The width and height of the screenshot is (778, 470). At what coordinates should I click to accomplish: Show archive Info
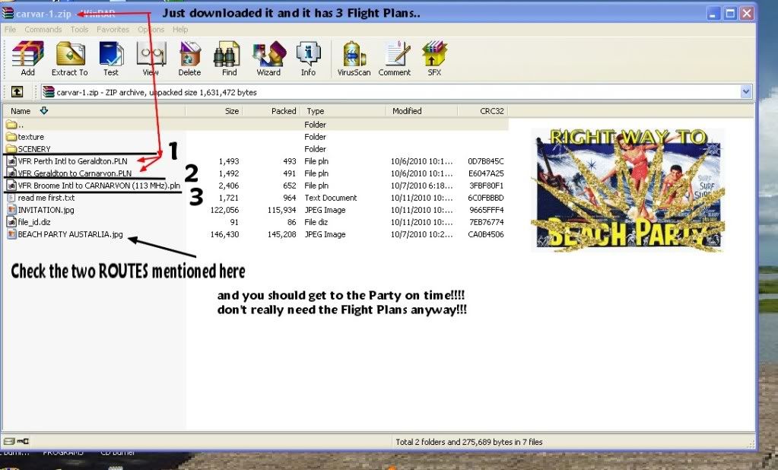coord(308,58)
